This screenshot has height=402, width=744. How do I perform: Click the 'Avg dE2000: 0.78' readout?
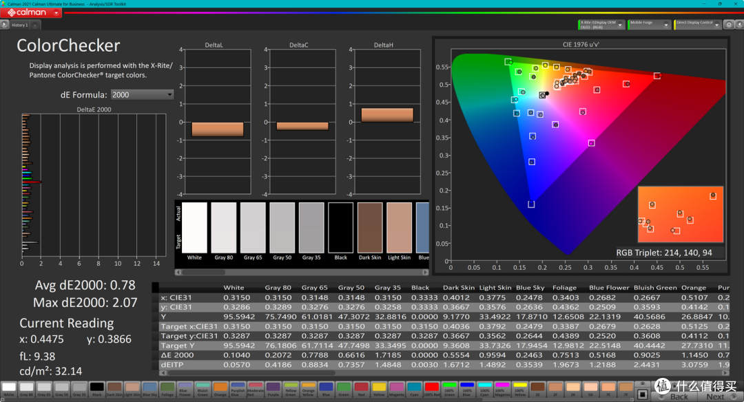(x=85, y=285)
